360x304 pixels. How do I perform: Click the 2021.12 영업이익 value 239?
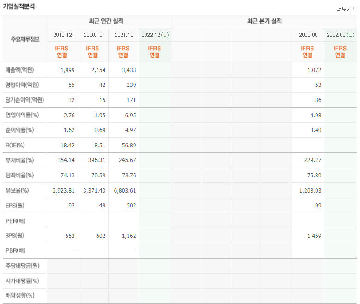131,85
